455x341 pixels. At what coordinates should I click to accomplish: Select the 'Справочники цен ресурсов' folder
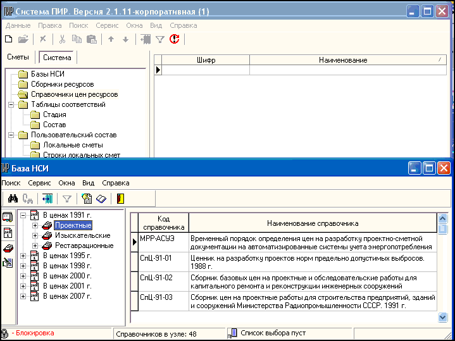point(75,94)
